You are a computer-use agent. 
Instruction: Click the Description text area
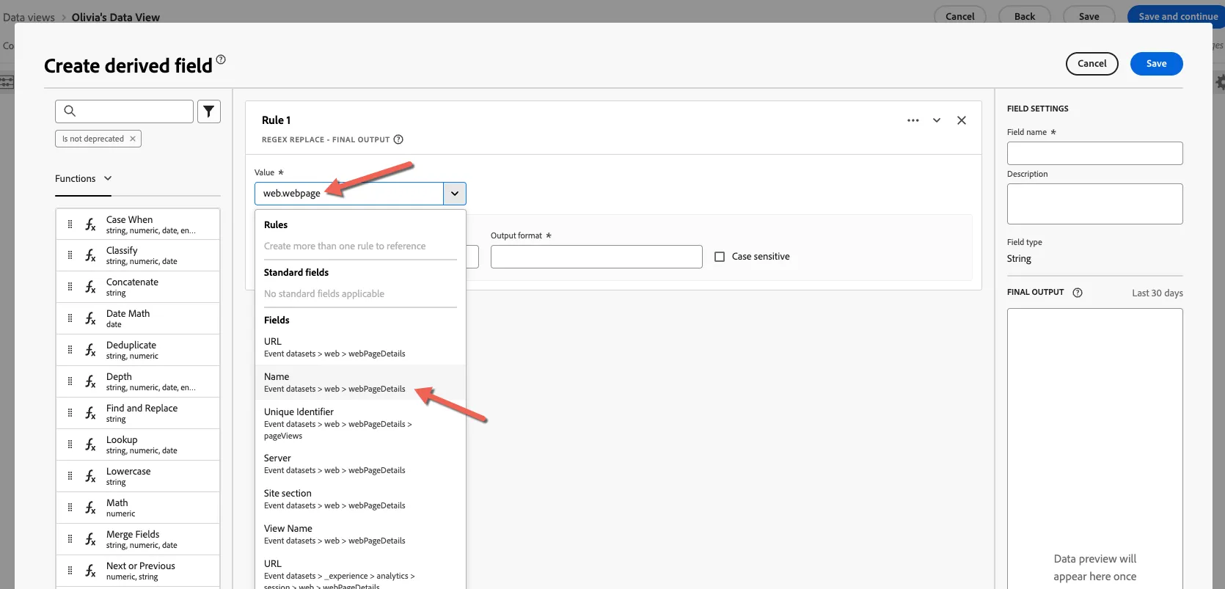pos(1094,204)
